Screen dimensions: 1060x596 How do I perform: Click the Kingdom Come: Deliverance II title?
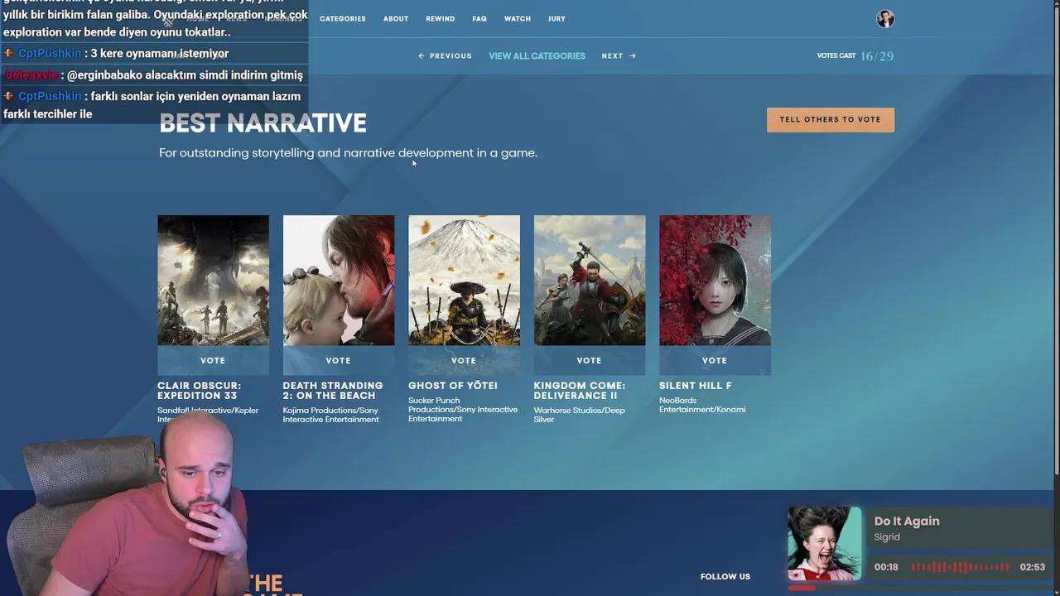[580, 391]
